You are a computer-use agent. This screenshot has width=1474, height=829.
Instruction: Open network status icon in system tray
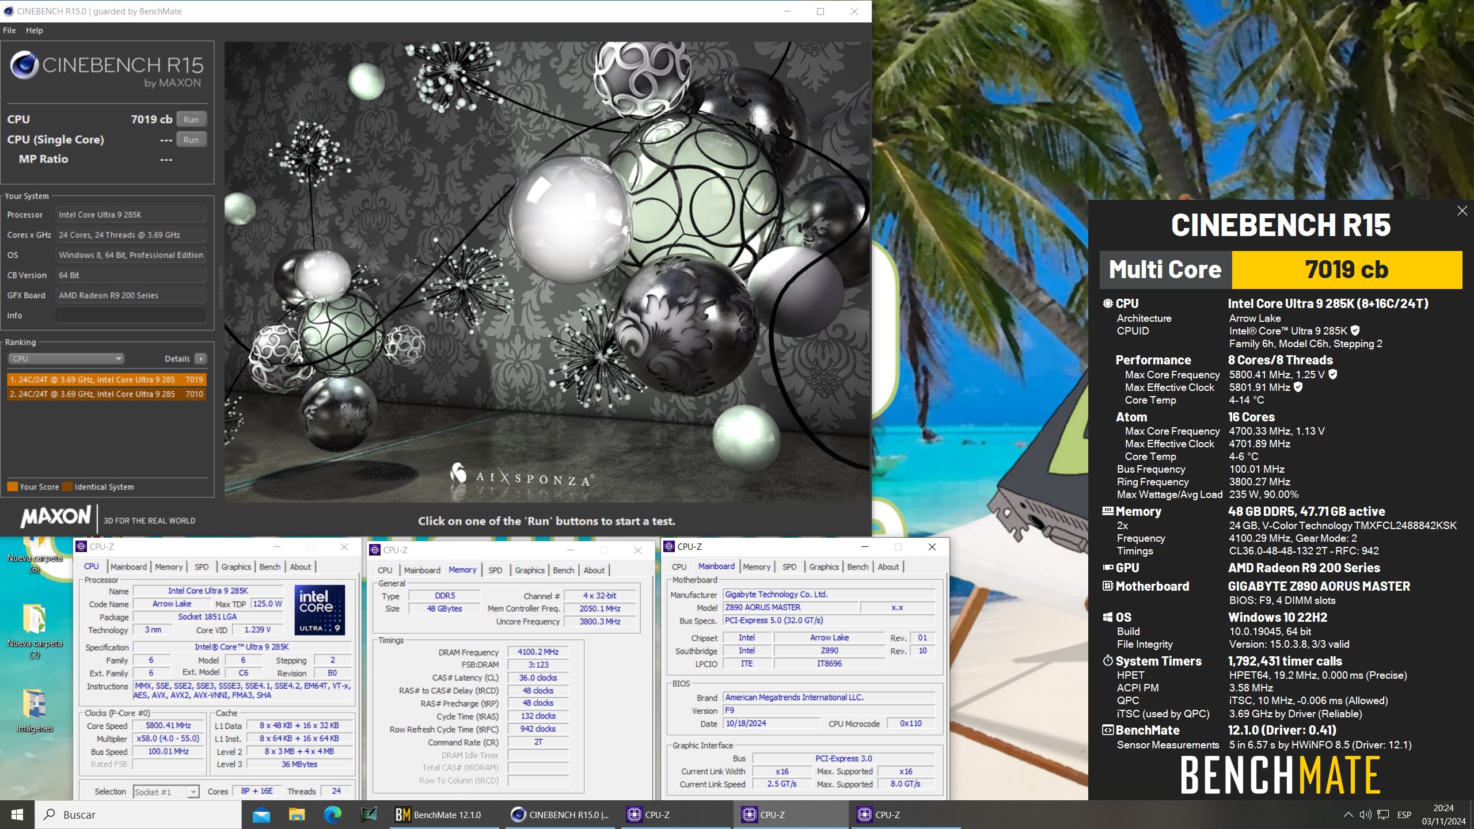coord(1383,815)
